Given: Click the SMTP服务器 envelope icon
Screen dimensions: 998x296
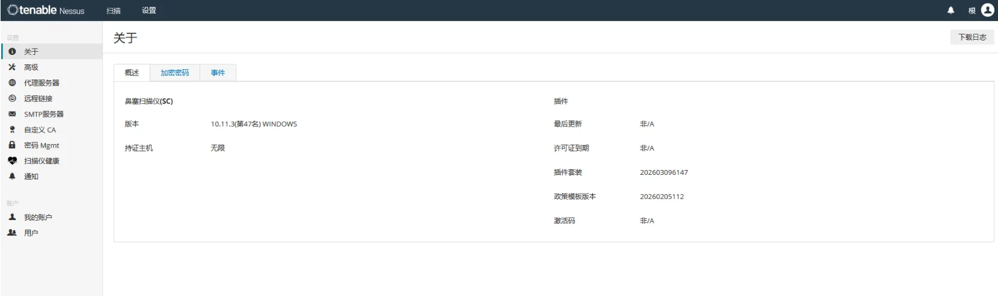Looking at the screenshot, I should [x=12, y=115].
